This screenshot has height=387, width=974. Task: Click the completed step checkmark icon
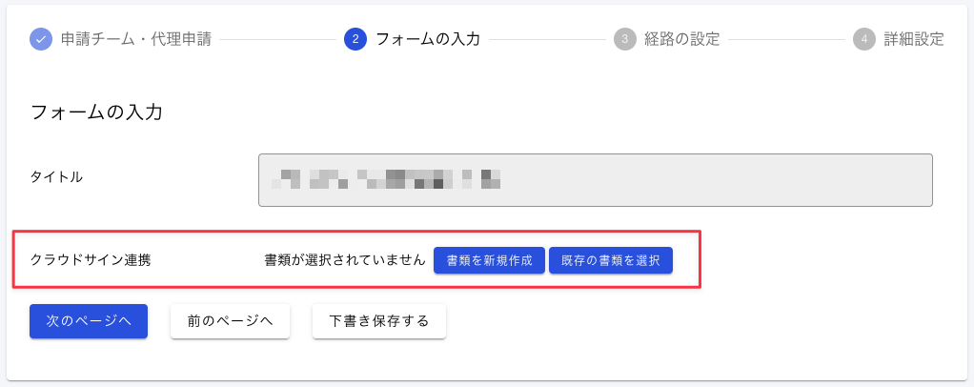pyautogui.click(x=40, y=40)
